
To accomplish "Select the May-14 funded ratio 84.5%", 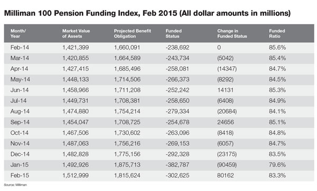I will coord(277,79).
